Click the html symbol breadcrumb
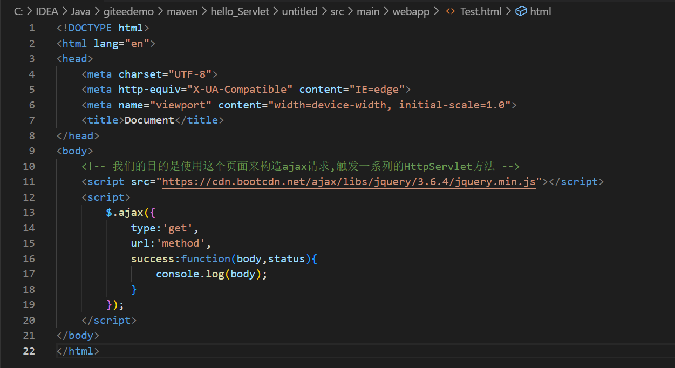The width and height of the screenshot is (675, 368). [541, 11]
